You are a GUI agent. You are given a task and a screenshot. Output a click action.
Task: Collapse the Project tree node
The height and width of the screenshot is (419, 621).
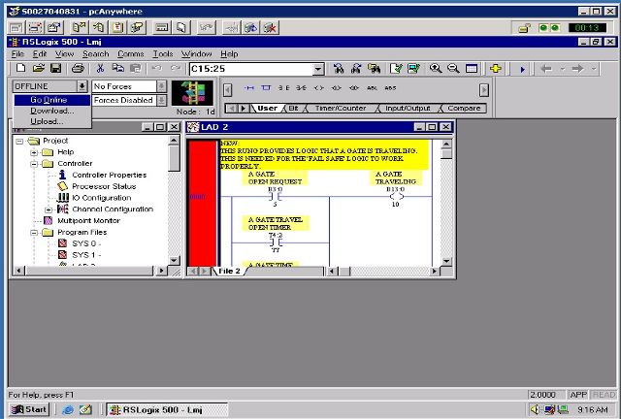tap(19, 141)
